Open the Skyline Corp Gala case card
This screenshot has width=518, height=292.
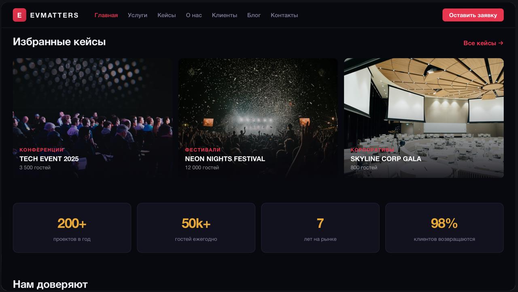point(424,118)
